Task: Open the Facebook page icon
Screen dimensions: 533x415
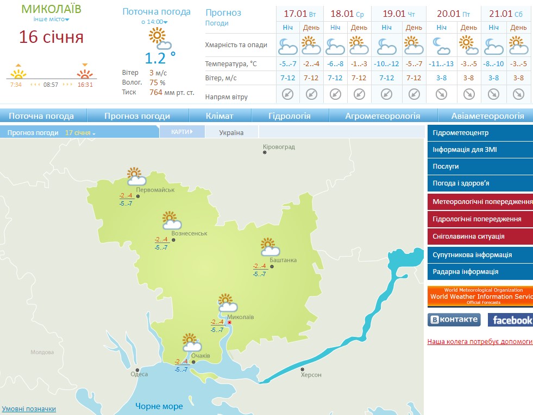Action: click(x=510, y=320)
